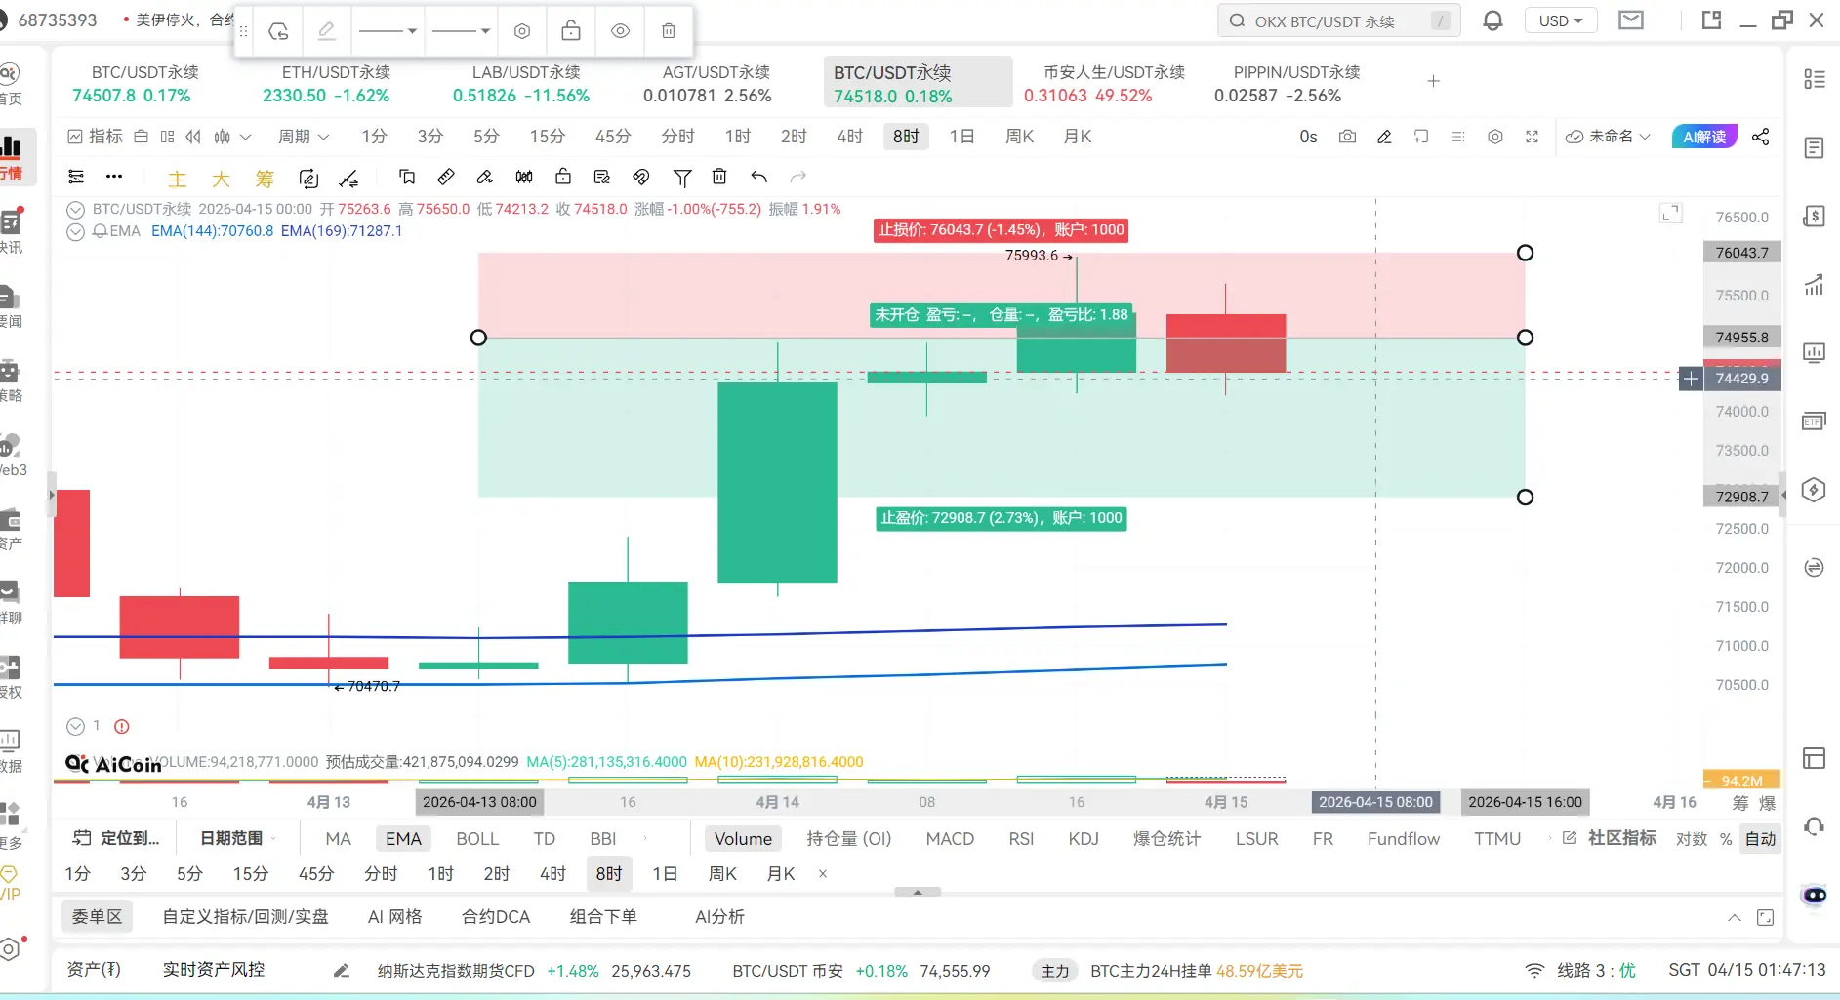This screenshot has width=1840, height=1000.
Task: Share the chart via share icon
Action: tap(1760, 137)
